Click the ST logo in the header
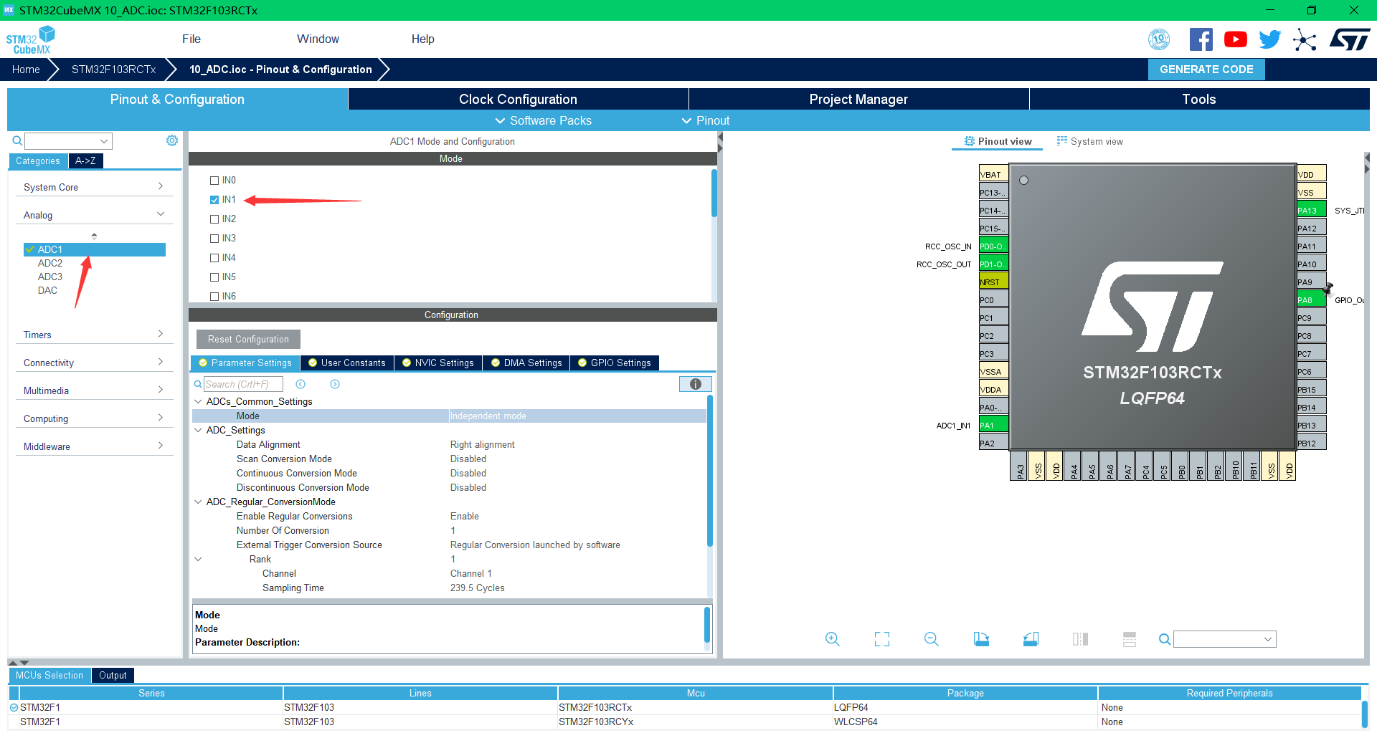1377x738 pixels. 1350,39
